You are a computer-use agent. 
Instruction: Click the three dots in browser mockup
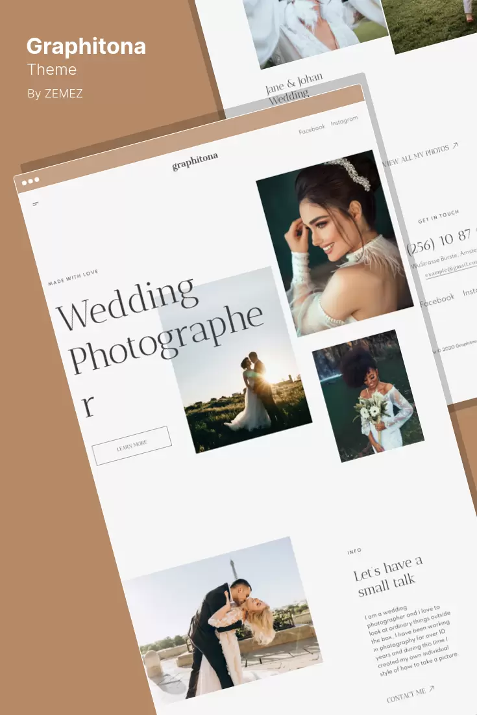pyautogui.click(x=31, y=181)
